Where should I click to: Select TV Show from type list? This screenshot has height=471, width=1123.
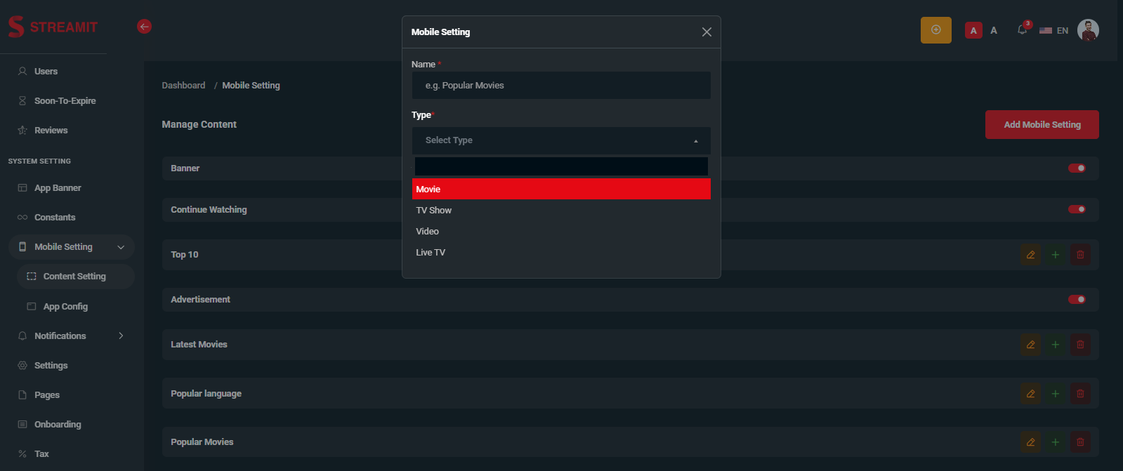[434, 211]
